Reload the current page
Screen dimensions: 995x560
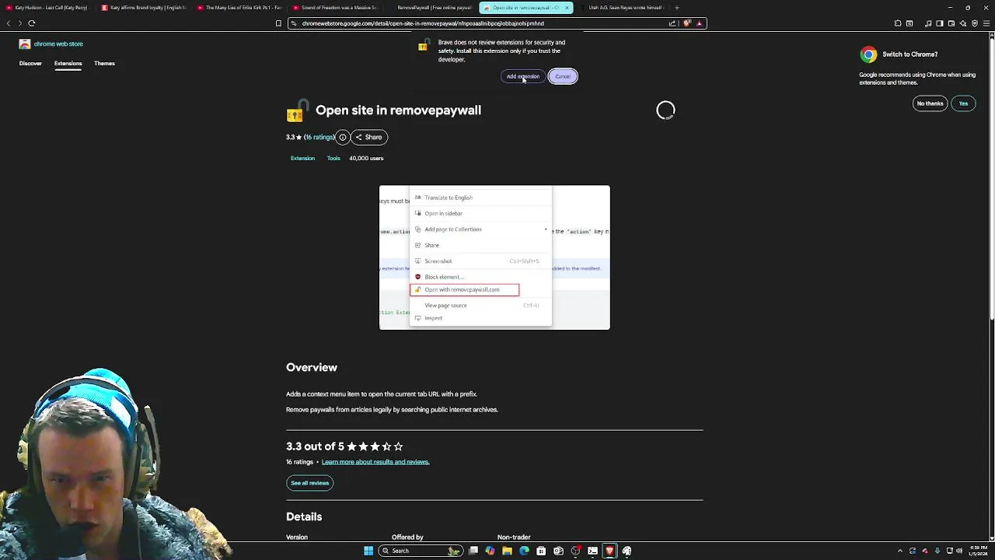coord(32,23)
